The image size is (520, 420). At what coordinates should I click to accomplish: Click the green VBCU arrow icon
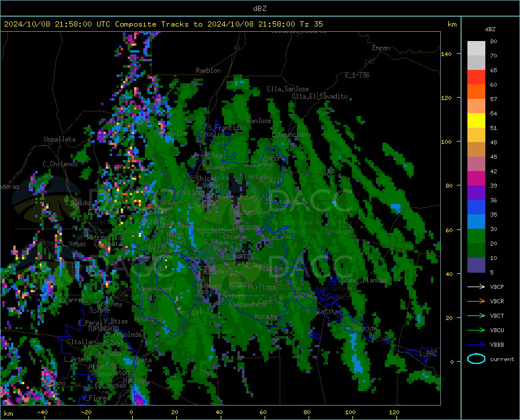coord(476,330)
